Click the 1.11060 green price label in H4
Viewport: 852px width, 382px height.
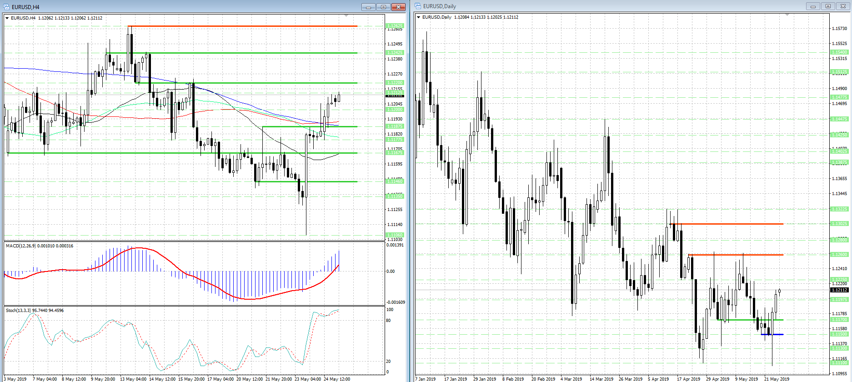(394, 235)
